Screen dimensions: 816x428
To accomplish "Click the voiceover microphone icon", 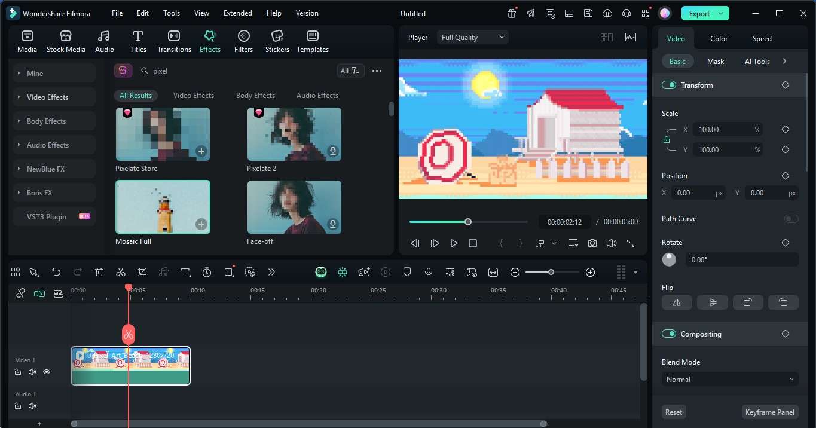I will click(429, 272).
